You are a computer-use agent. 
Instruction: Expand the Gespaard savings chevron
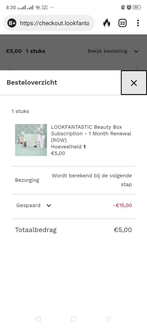tap(49, 205)
